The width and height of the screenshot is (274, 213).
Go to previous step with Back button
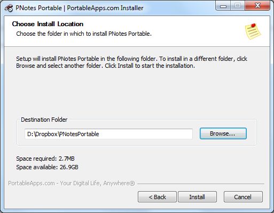pos(157,197)
